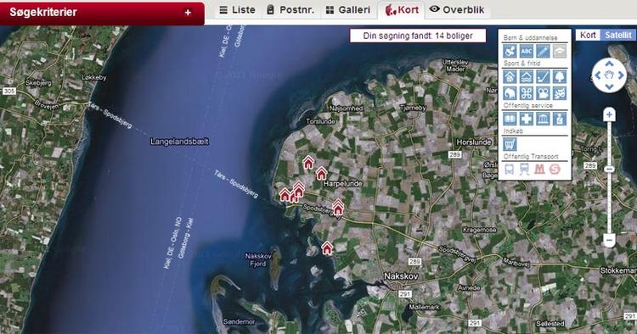Toggle zoo locations with the elephant icon
Viewport: 637px width, 334px height.
click(510, 93)
